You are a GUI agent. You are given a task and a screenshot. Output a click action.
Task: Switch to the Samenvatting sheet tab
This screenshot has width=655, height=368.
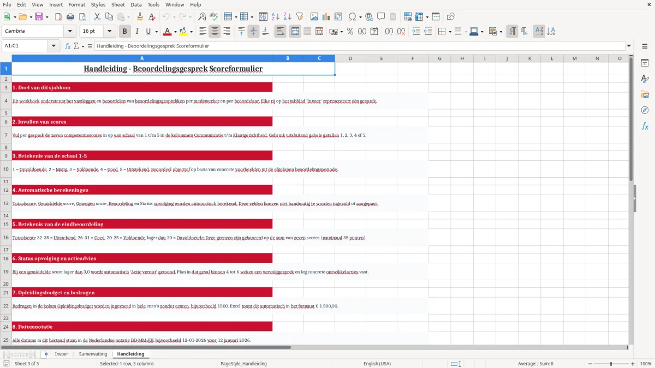[93, 354]
